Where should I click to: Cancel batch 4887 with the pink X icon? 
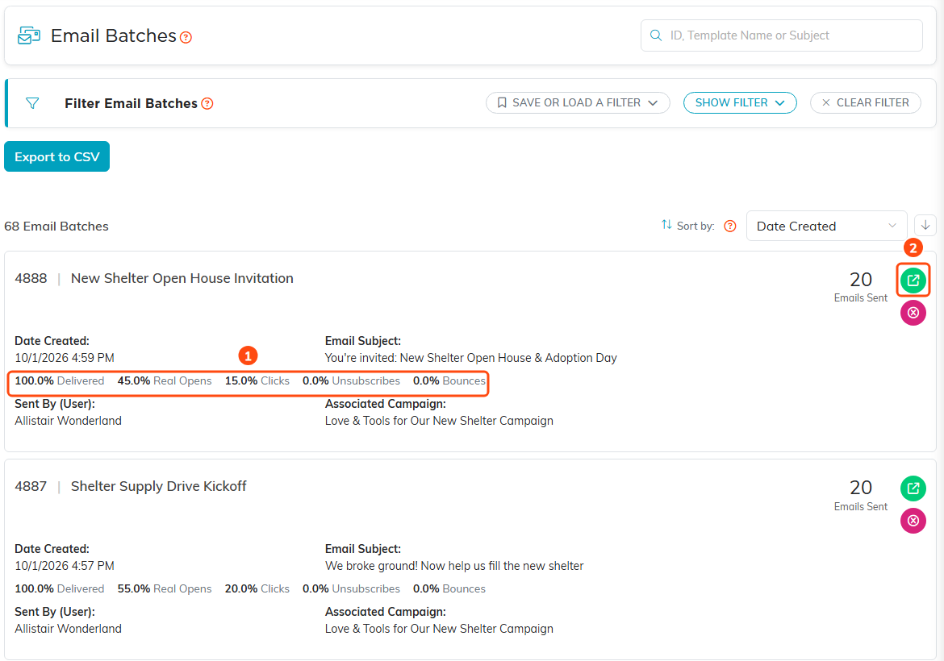click(913, 521)
